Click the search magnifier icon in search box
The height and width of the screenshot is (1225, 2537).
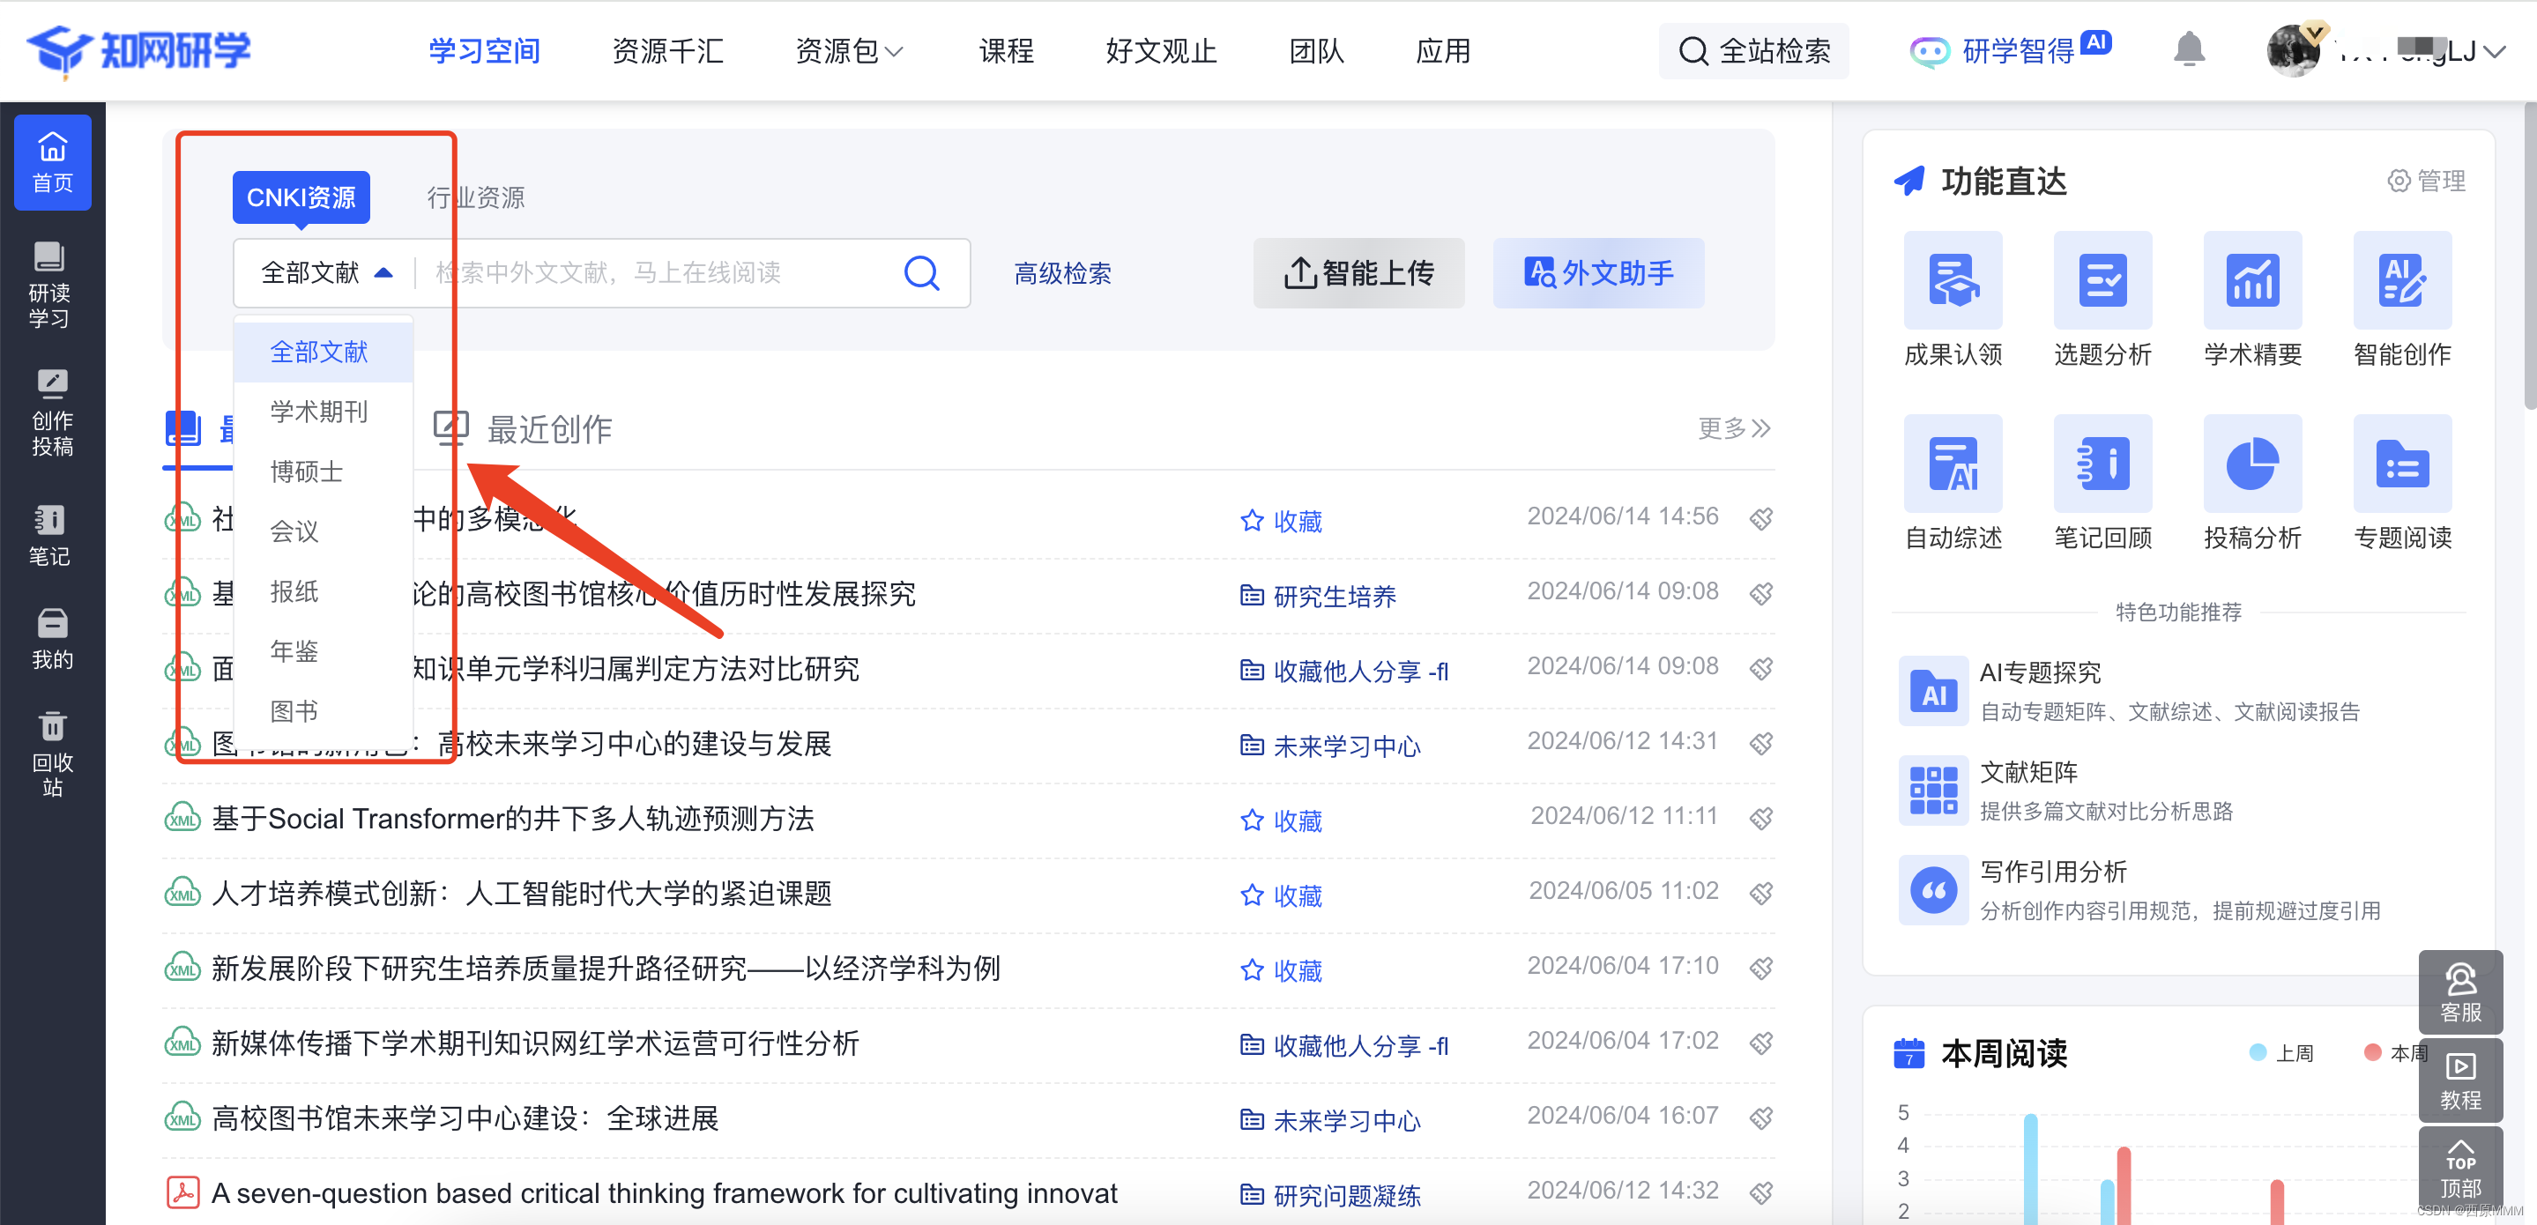tap(921, 273)
